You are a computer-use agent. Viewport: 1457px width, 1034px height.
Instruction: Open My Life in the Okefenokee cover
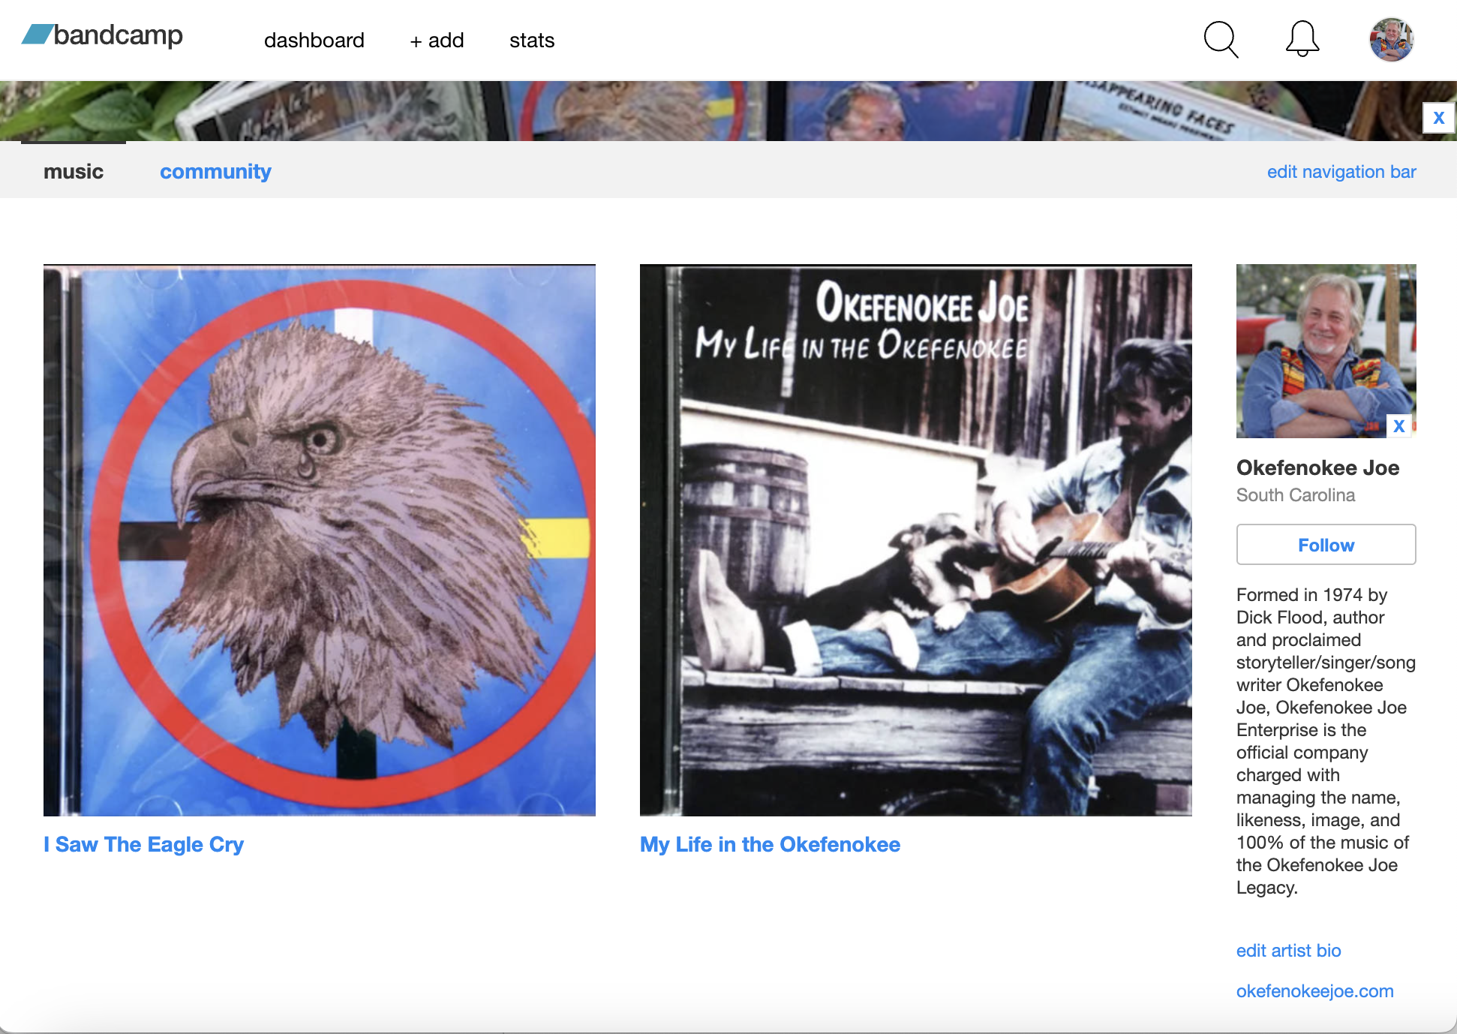click(x=916, y=540)
